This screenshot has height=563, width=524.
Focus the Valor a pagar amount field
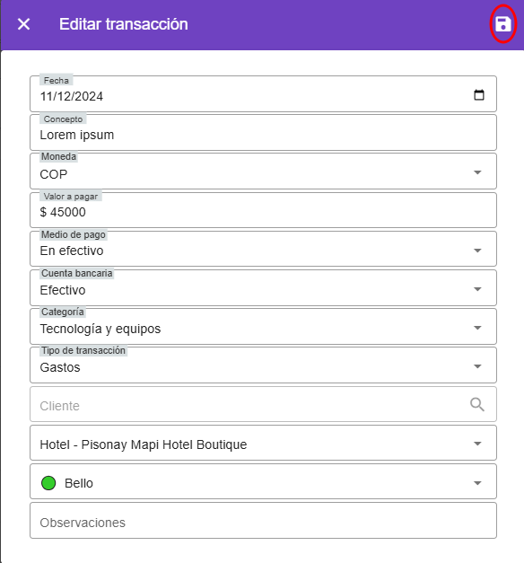tap(263, 210)
